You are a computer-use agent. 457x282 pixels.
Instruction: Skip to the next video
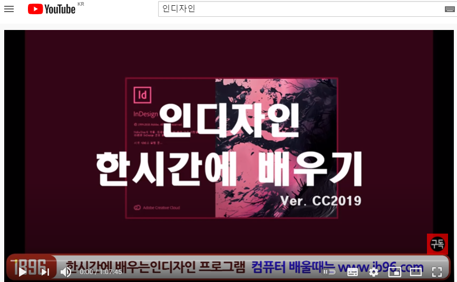(45, 272)
